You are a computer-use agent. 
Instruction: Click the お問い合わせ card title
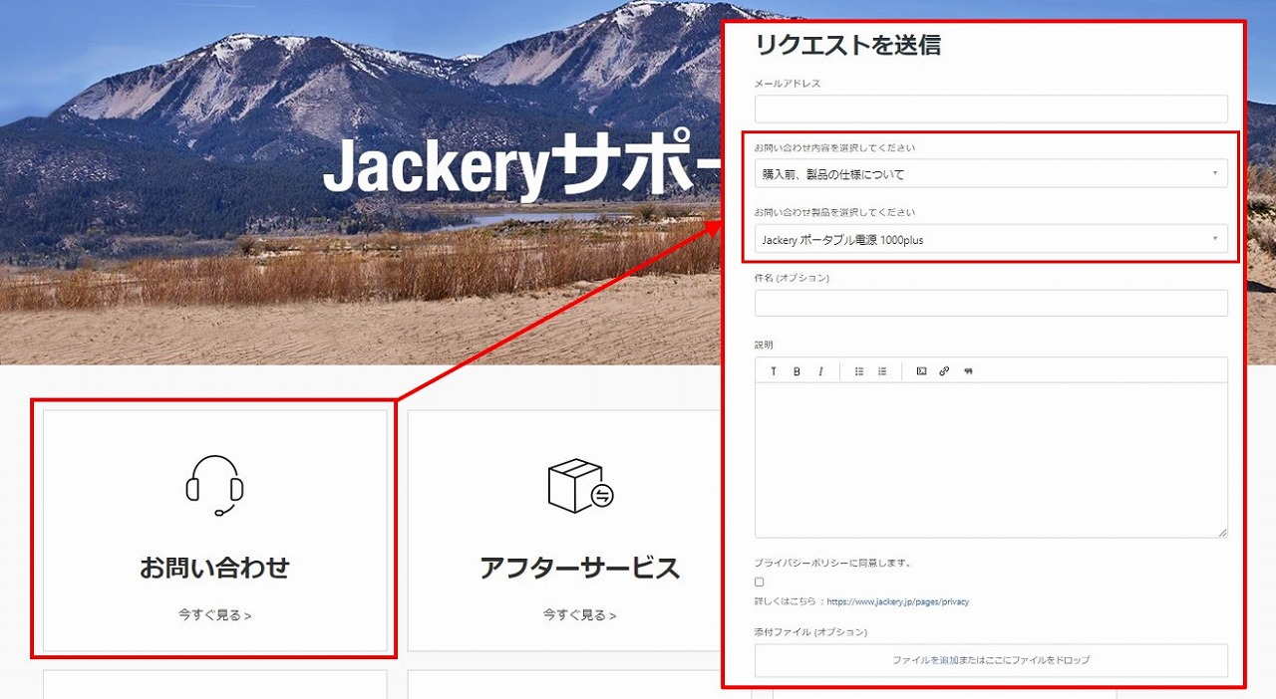(x=214, y=568)
